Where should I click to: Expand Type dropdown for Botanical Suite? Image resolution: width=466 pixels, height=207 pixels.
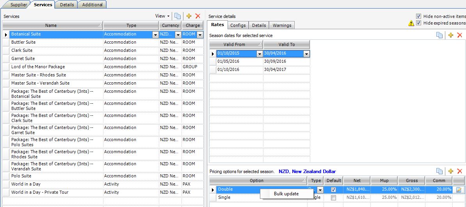155,34
